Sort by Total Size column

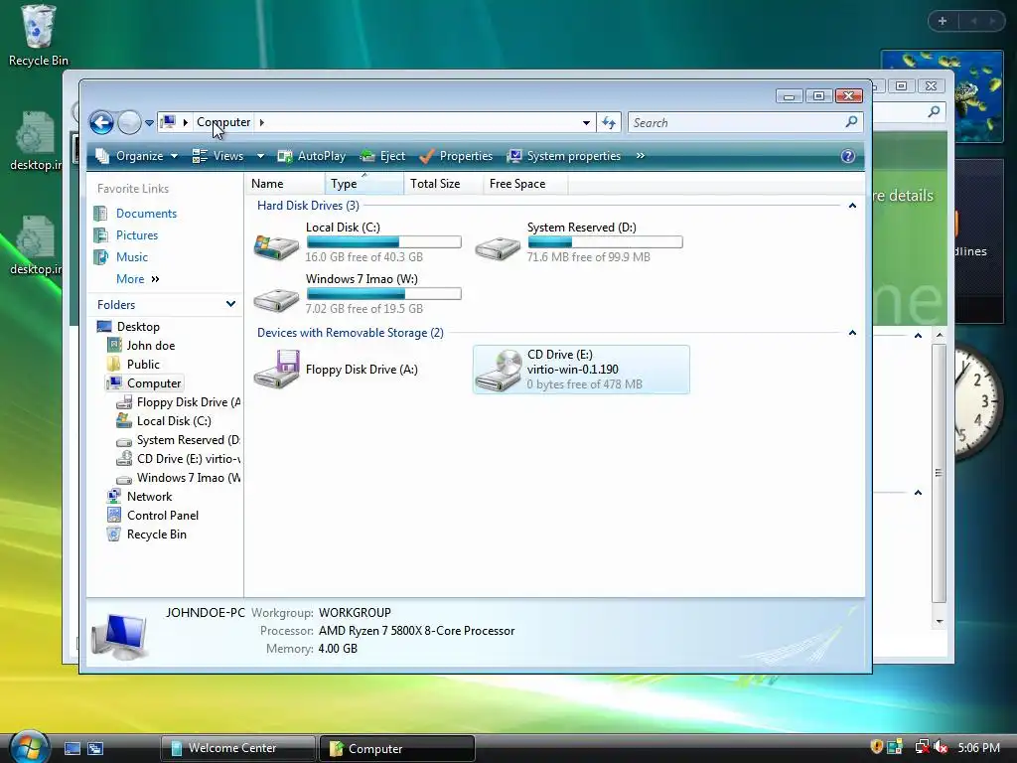444,184
